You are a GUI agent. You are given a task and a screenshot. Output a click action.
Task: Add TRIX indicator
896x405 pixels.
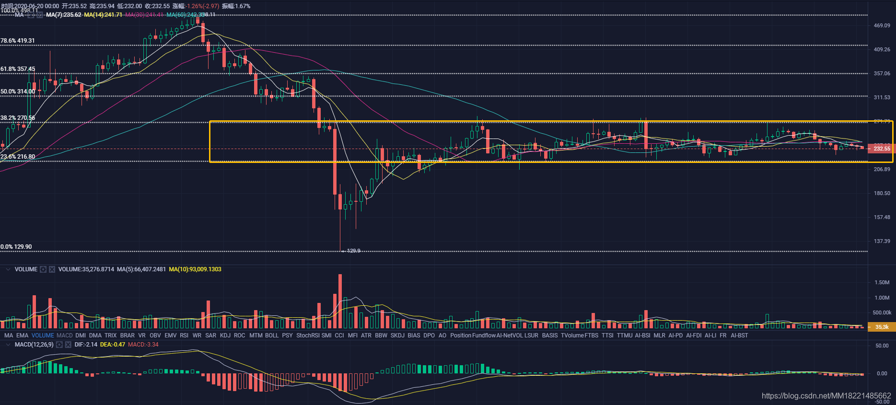(x=110, y=336)
